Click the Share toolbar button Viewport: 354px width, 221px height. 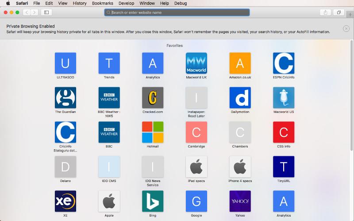tap(325, 12)
